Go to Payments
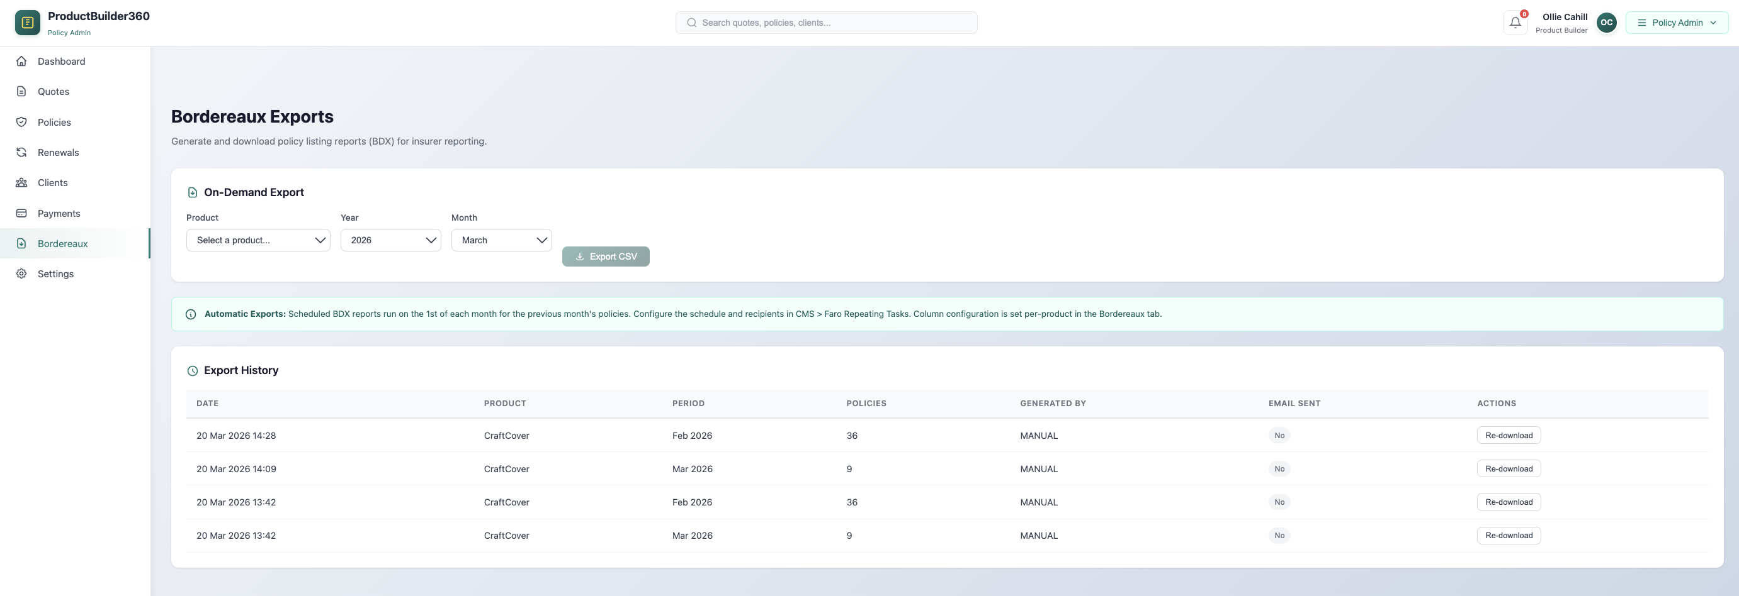Screen dimensions: 1739x596 [75, 213]
